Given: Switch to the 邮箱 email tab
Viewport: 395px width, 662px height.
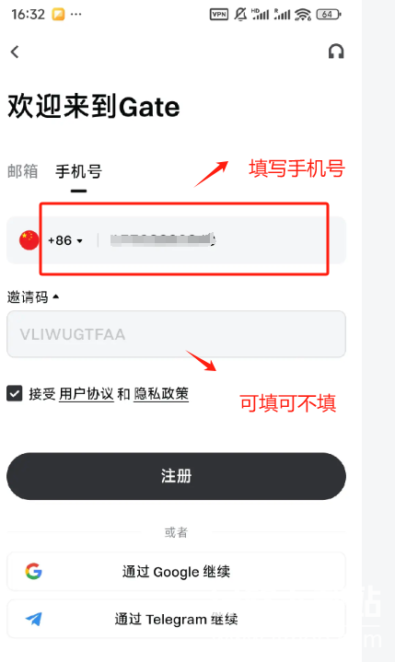Looking at the screenshot, I should tap(23, 171).
